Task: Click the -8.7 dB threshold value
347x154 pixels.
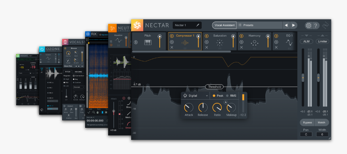Action: pos(137,85)
